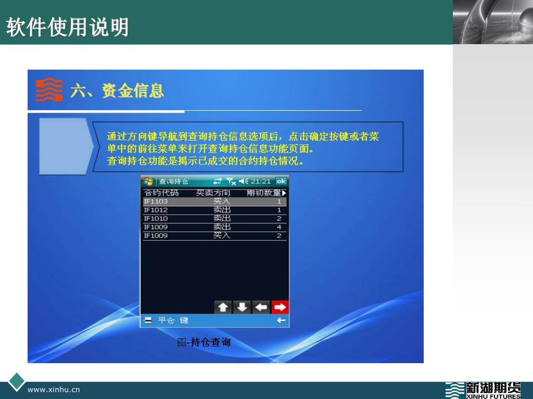Image resolution: width=533 pixels, height=399 pixels.
Task: Select the IF1012 contract row
Action: tap(214, 210)
